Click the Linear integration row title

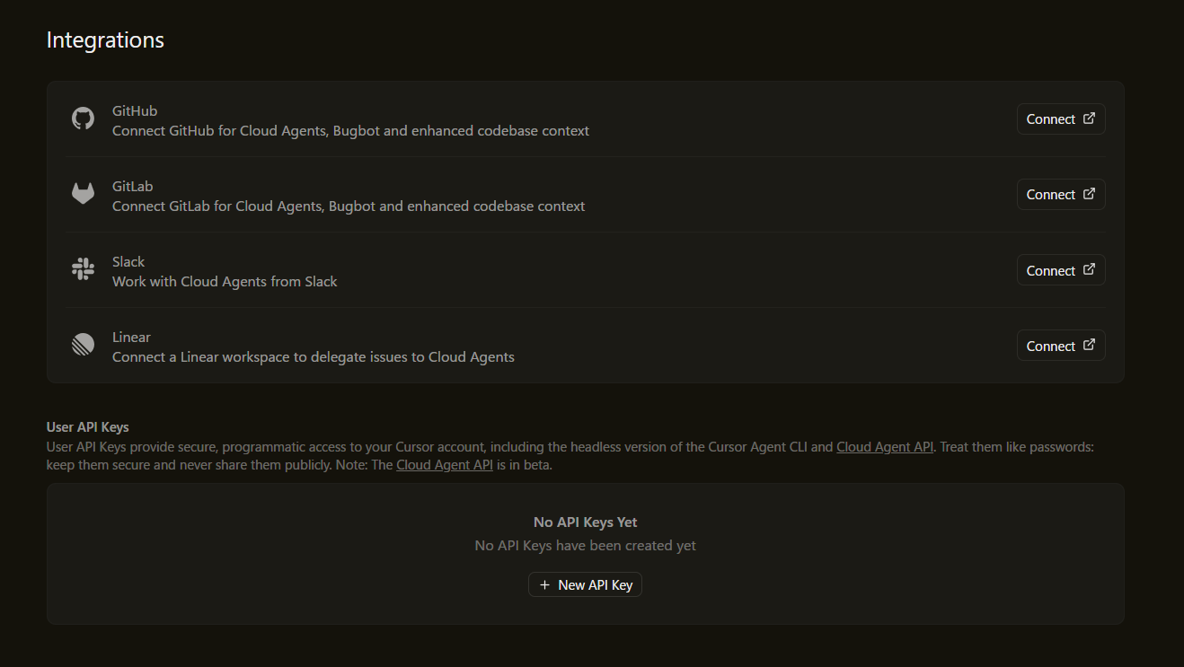[x=131, y=338]
